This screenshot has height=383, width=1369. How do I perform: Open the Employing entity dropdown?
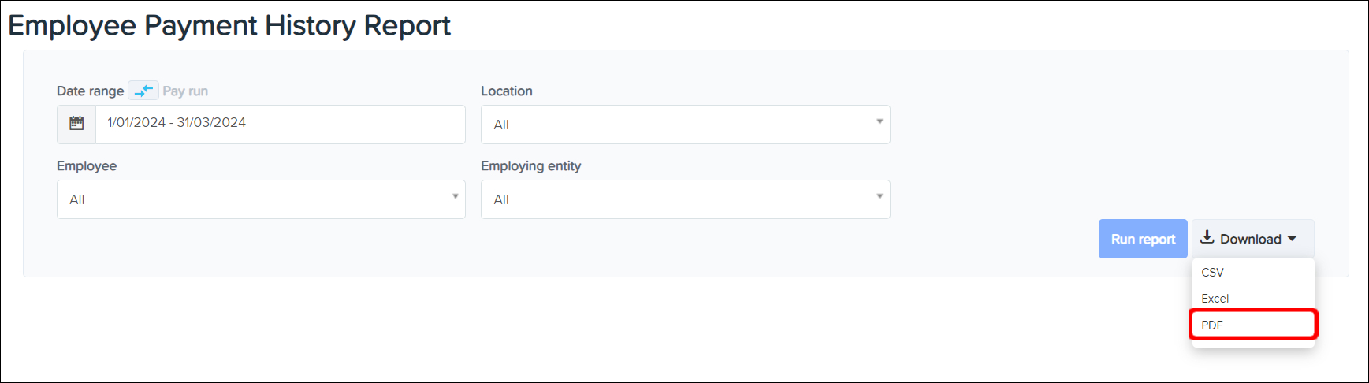click(x=684, y=199)
